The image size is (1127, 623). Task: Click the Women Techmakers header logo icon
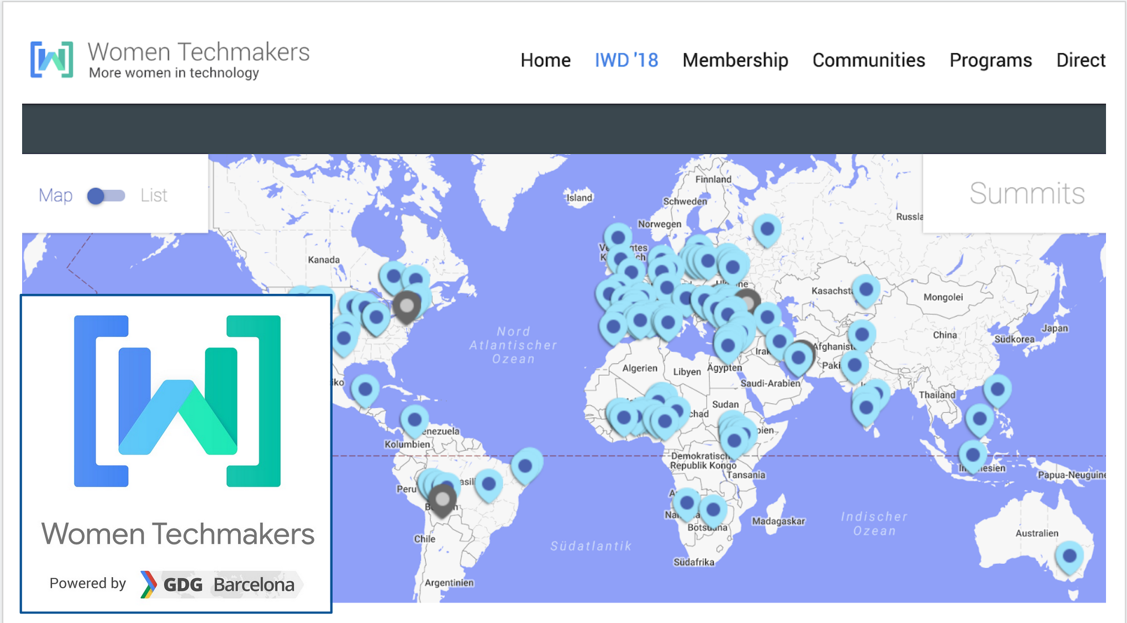[51, 60]
